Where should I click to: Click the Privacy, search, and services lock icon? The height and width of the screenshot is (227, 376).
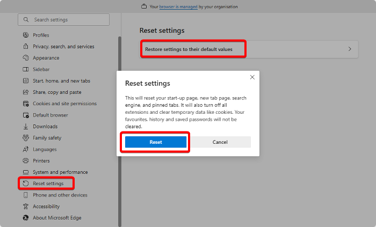(x=26, y=46)
